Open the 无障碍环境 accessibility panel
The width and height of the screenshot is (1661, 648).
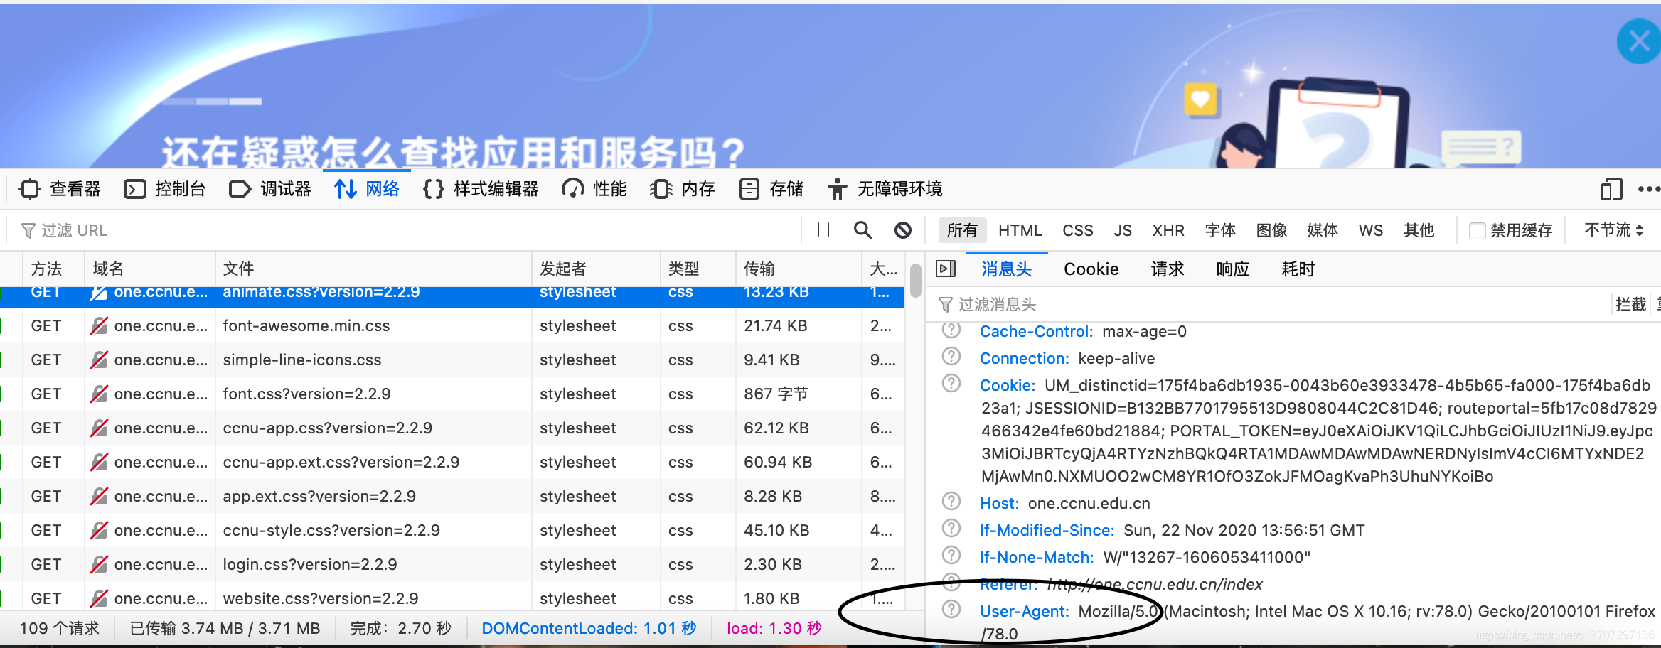tap(885, 189)
